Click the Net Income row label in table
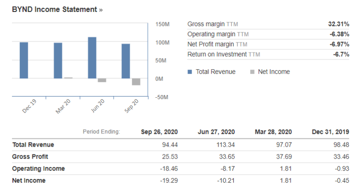 29,180
